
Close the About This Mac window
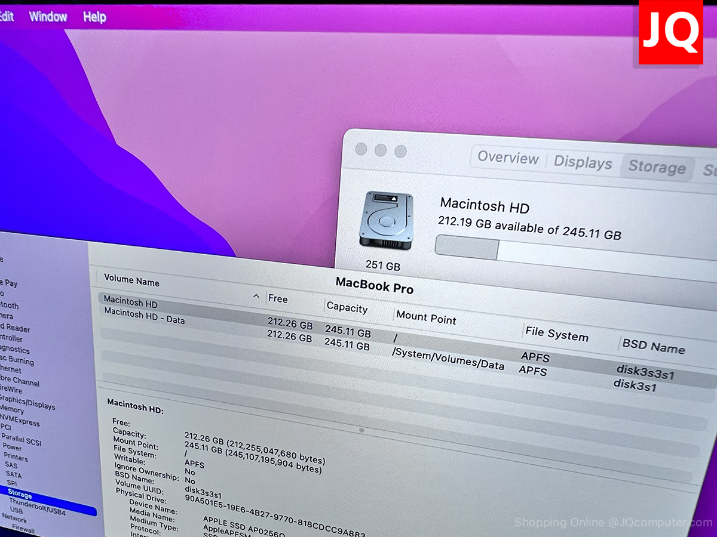pos(361,149)
